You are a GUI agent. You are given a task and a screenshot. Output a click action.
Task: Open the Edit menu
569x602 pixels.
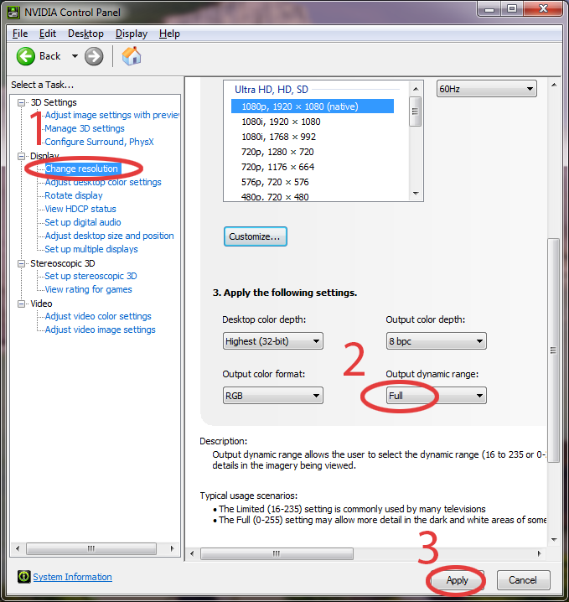tap(48, 34)
